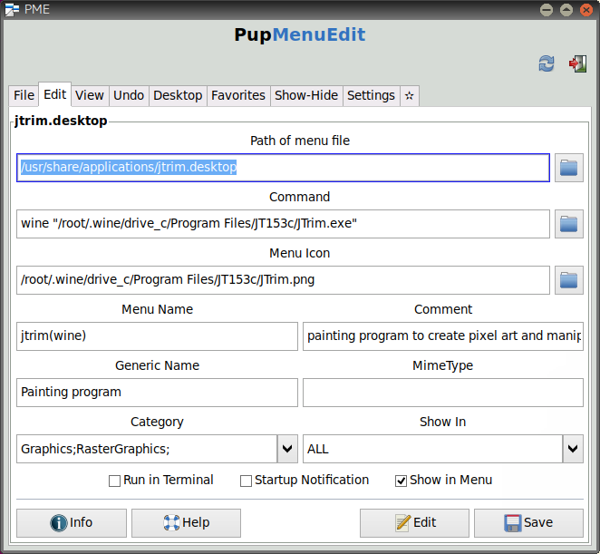The image size is (600, 554).
Task: Click the empty MimeType field
Action: point(443,393)
